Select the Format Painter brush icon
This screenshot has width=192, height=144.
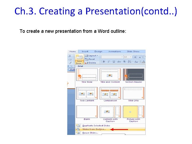coord(70,63)
